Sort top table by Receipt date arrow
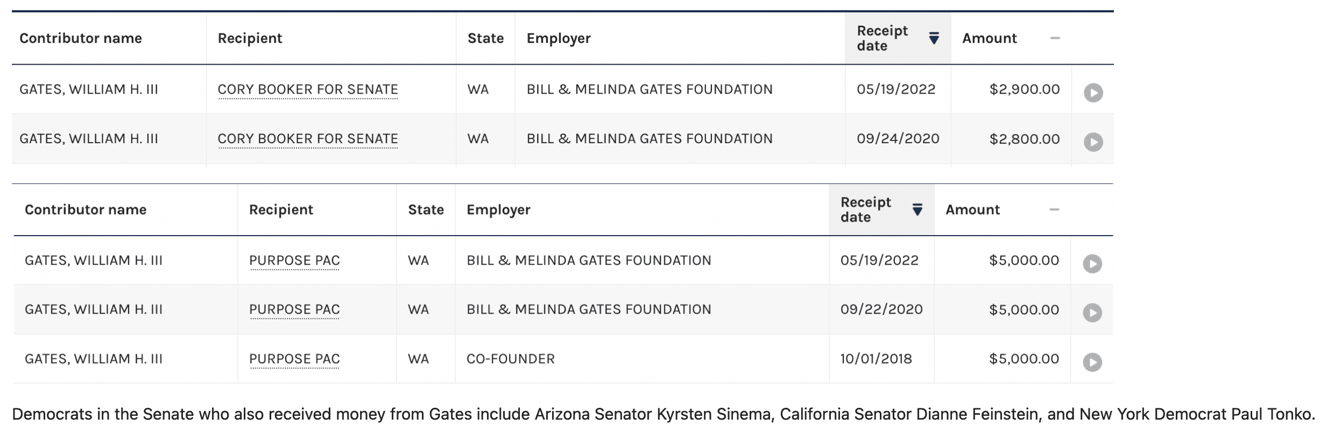Image resolution: width=1341 pixels, height=439 pixels. [934, 38]
